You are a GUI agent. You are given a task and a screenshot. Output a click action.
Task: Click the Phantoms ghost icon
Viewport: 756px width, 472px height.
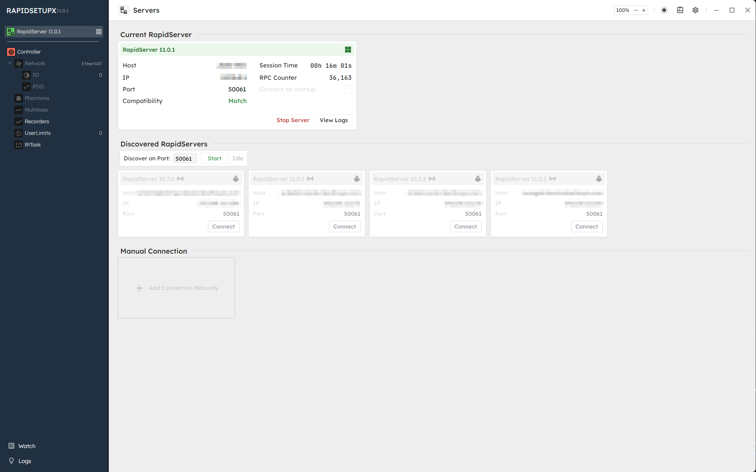point(18,98)
